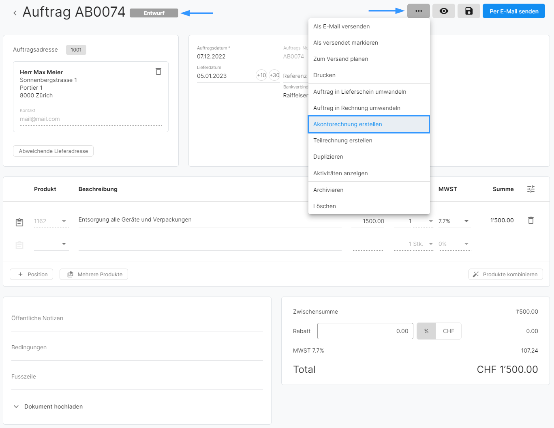The image size is (554, 428).
Task: Click the Rabatt value input field
Action: coord(365,331)
